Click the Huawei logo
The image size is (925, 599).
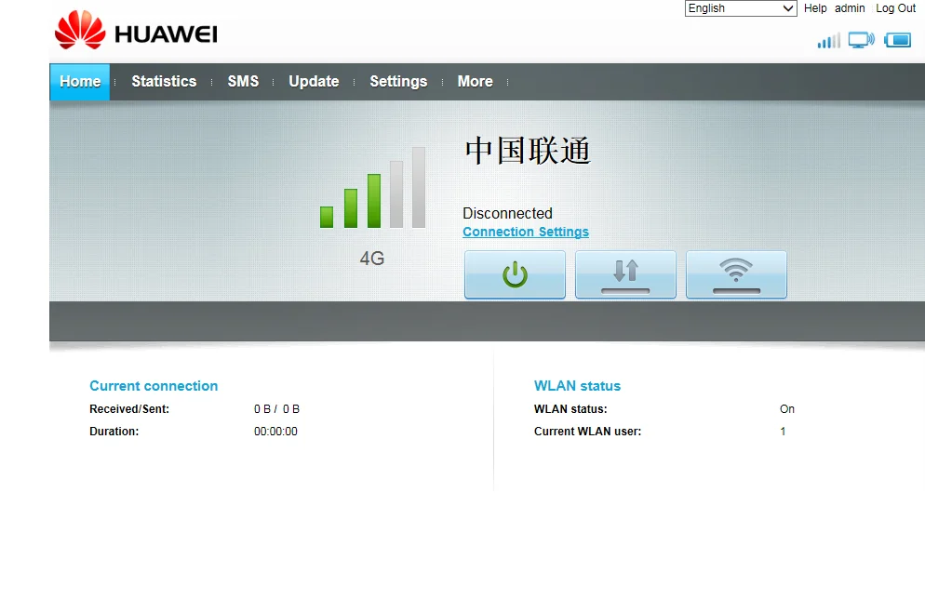136,30
